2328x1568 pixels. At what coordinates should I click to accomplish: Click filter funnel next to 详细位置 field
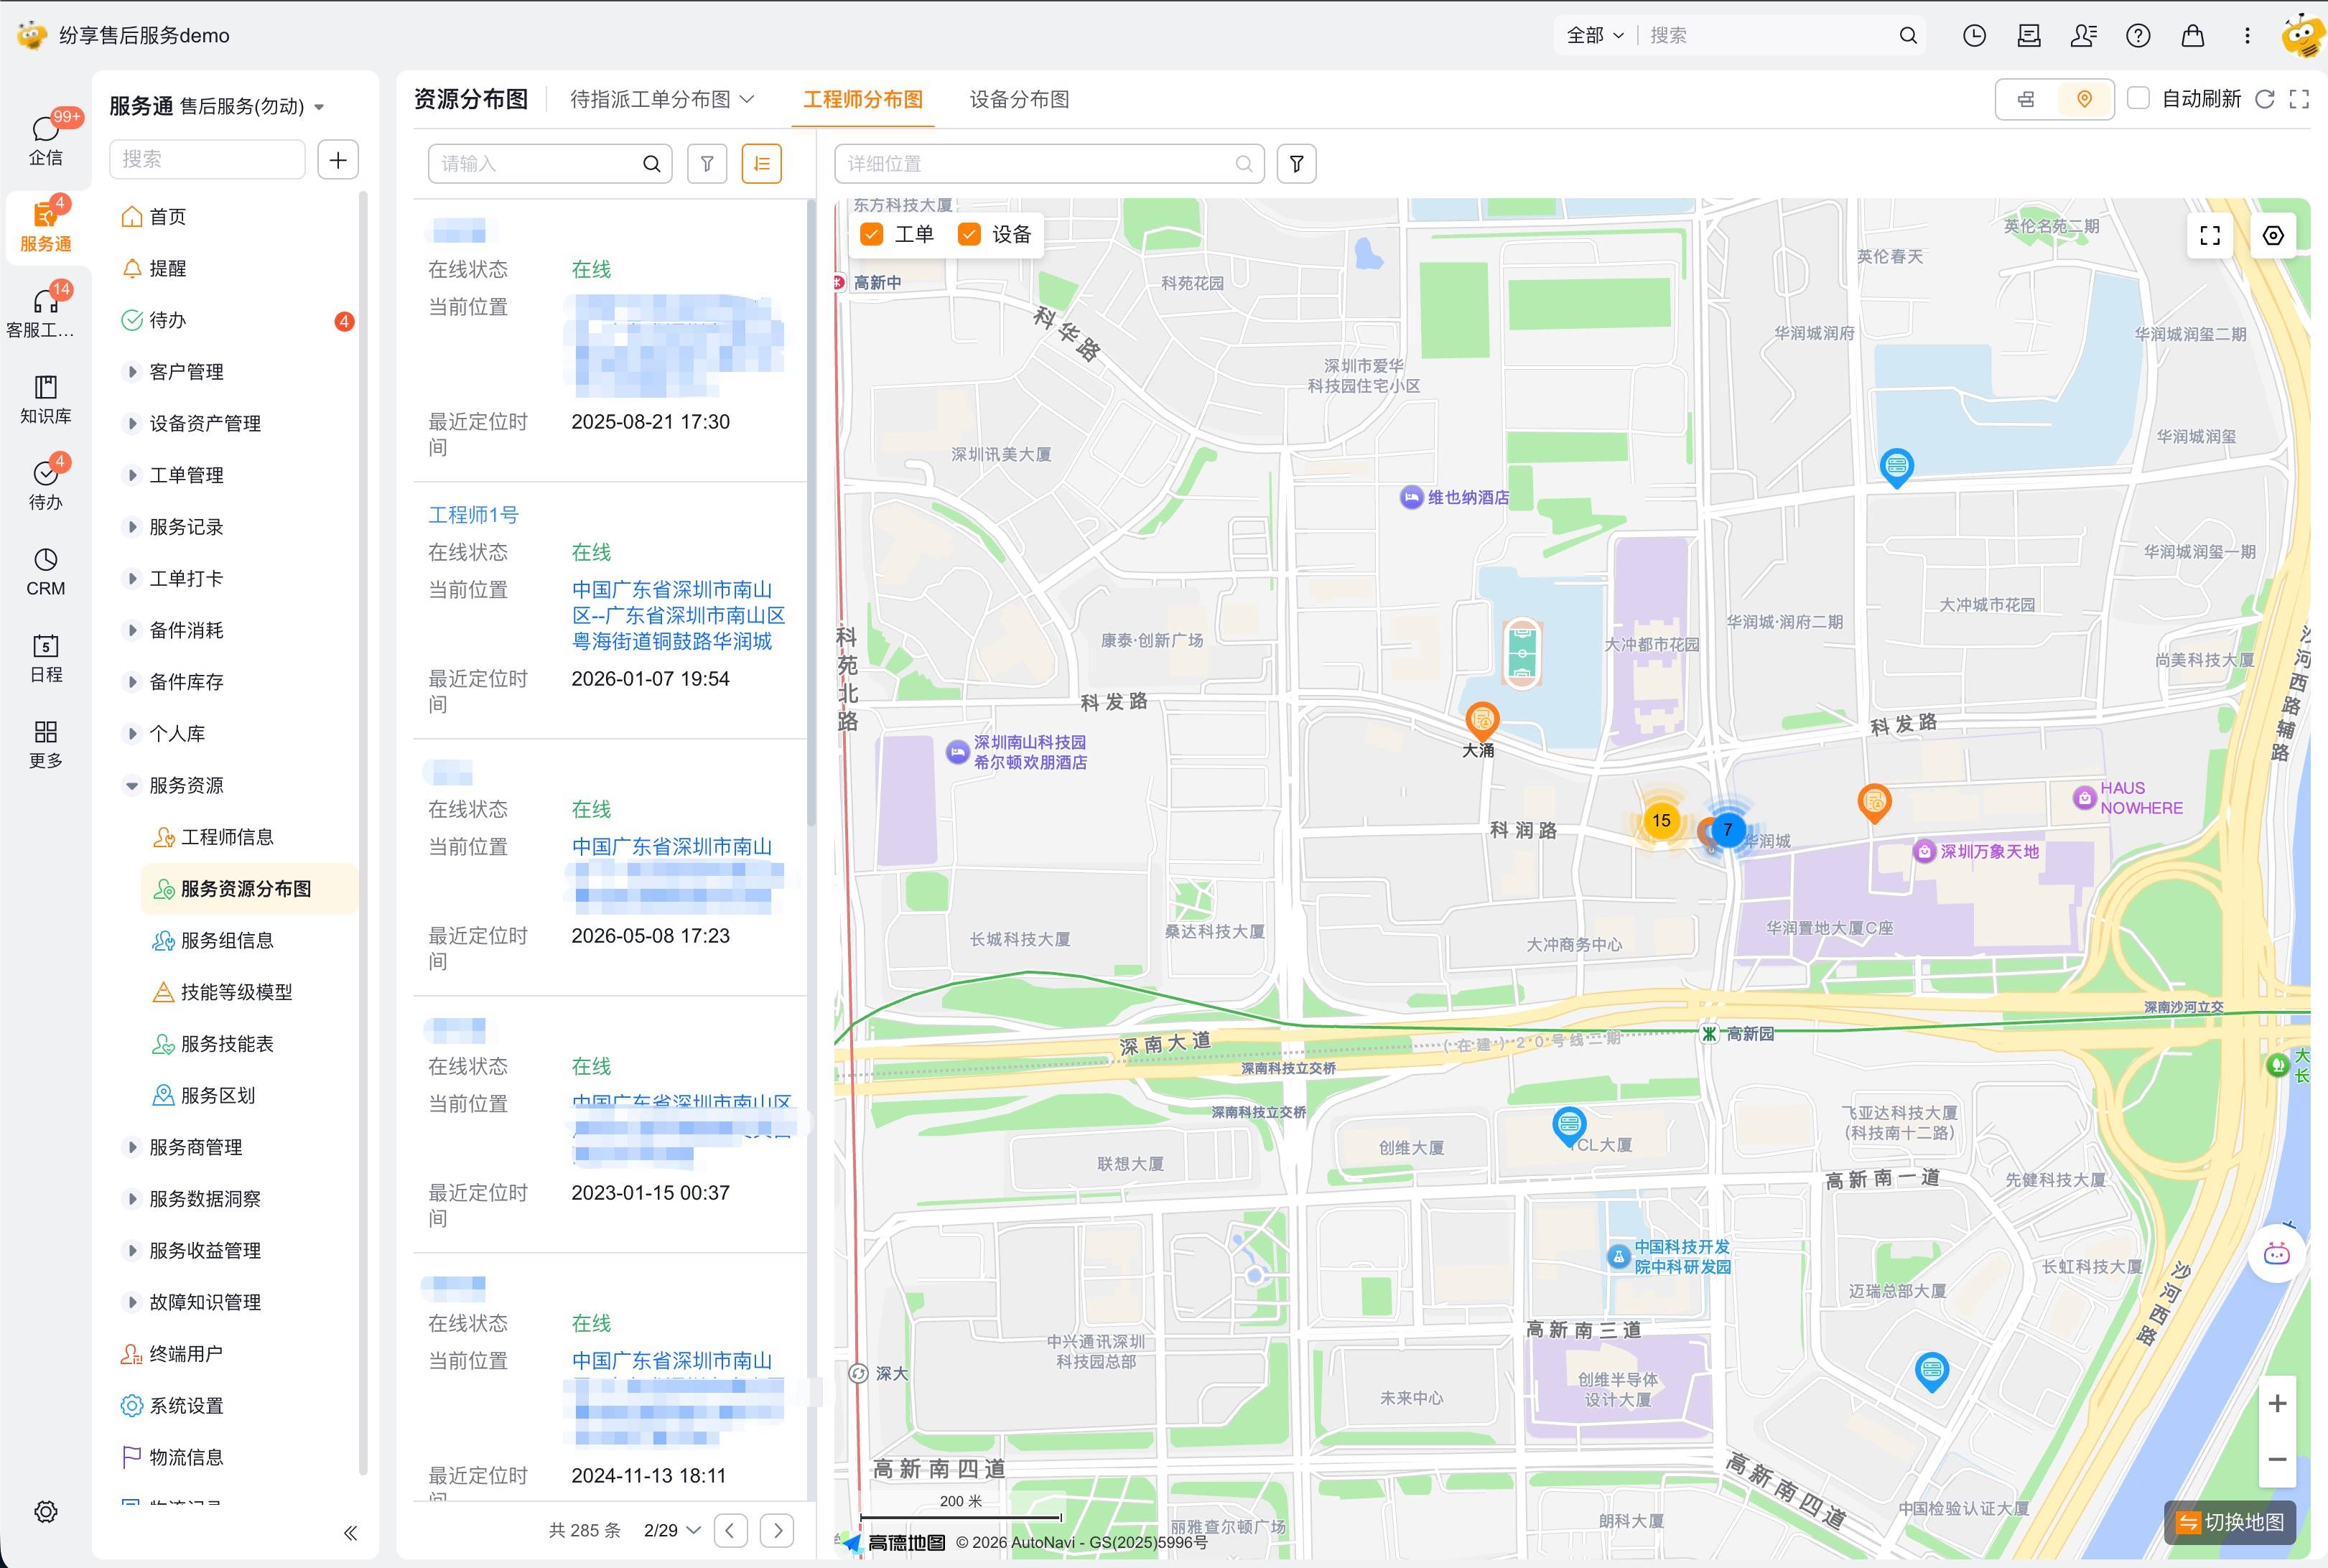tap(1296, 164)
